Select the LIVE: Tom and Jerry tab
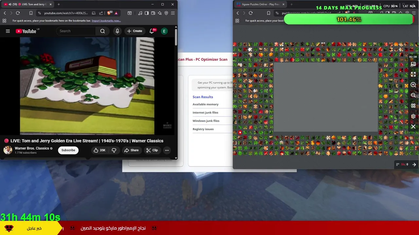The height and width of the screenshot is (235, 419). [x=28, y=4]
